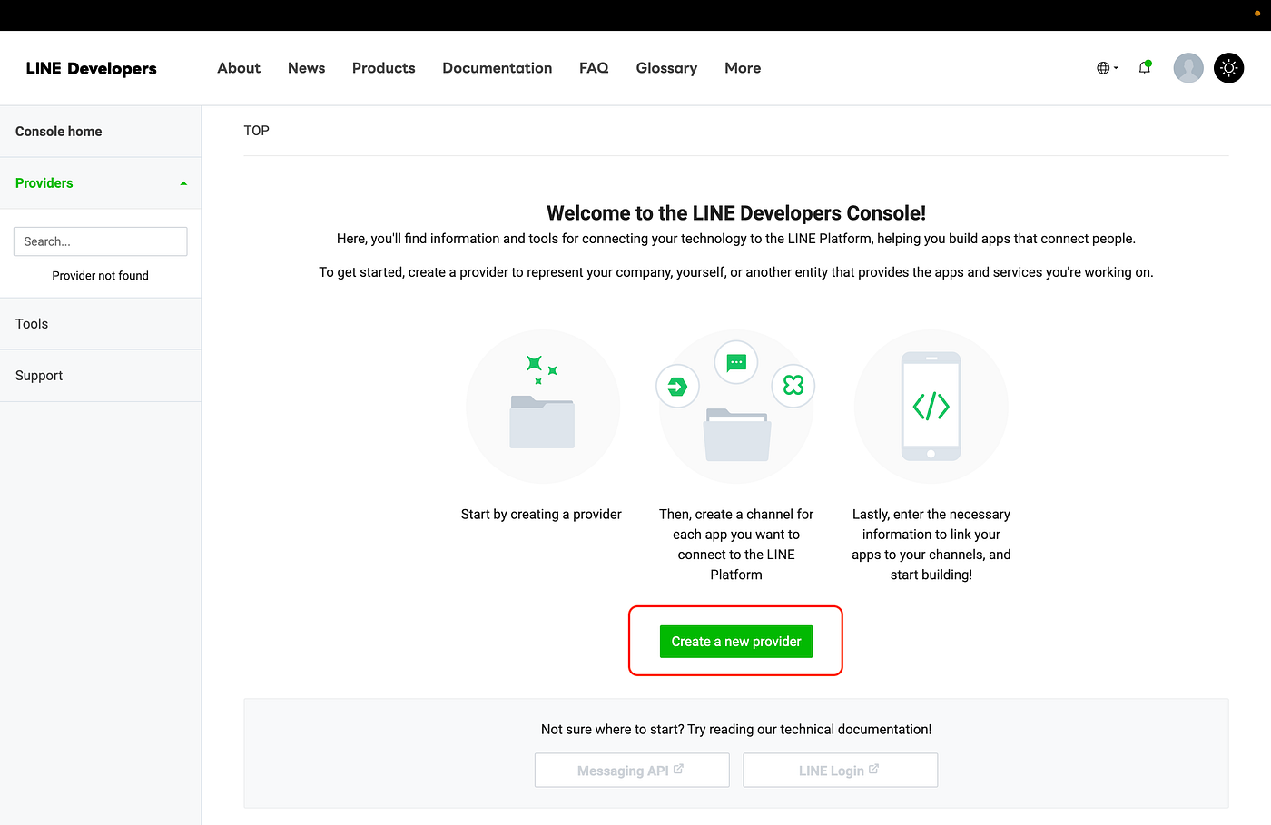Click the 'Provider not found' text
The width and height of the screenshot is (1271, 825).
coord(101,276)
